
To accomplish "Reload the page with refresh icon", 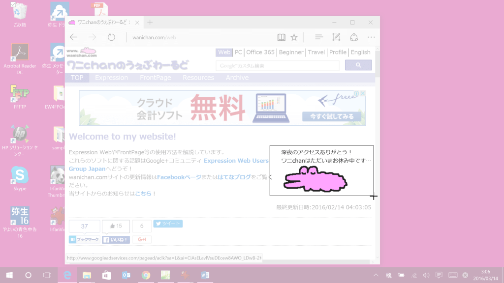I will (x=111, y=37).
